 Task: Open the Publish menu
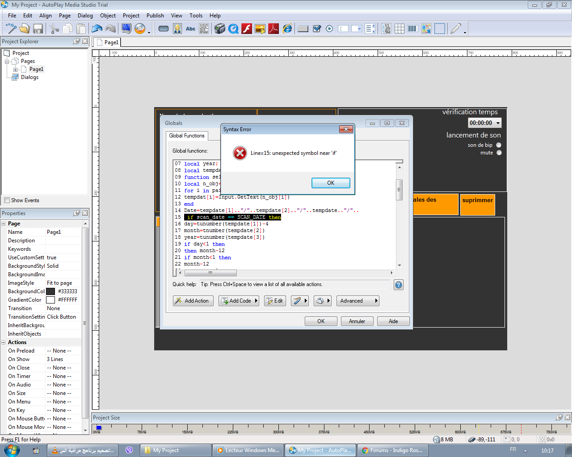155,15
